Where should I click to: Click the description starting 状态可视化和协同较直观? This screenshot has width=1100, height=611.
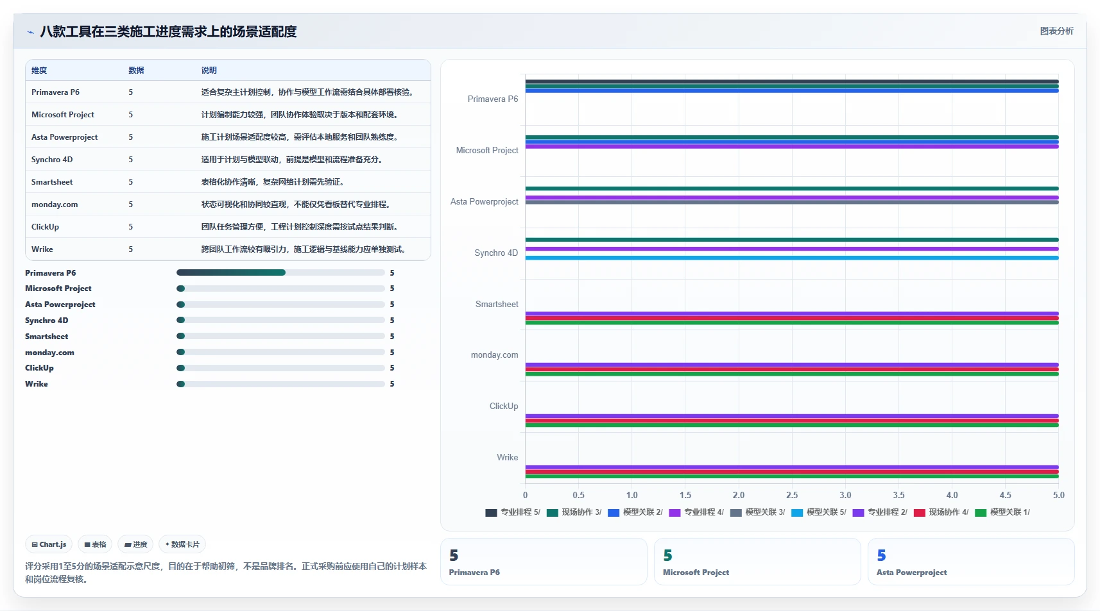tap(296, 205)
